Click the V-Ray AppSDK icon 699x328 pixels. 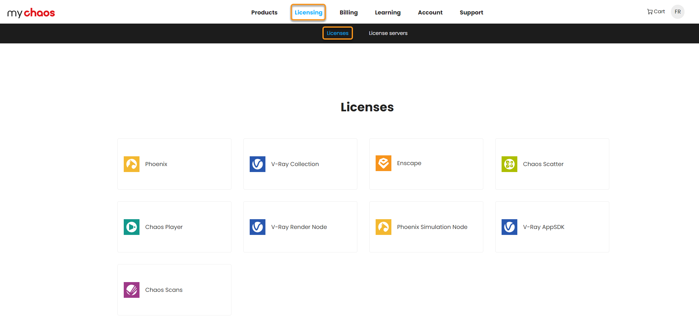(509, 227)
